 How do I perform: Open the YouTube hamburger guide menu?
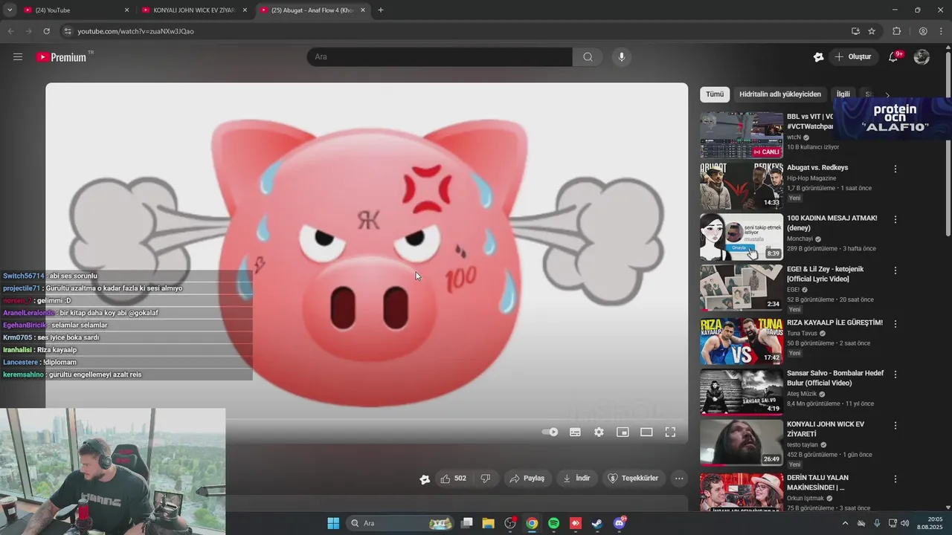coord(18,56)
